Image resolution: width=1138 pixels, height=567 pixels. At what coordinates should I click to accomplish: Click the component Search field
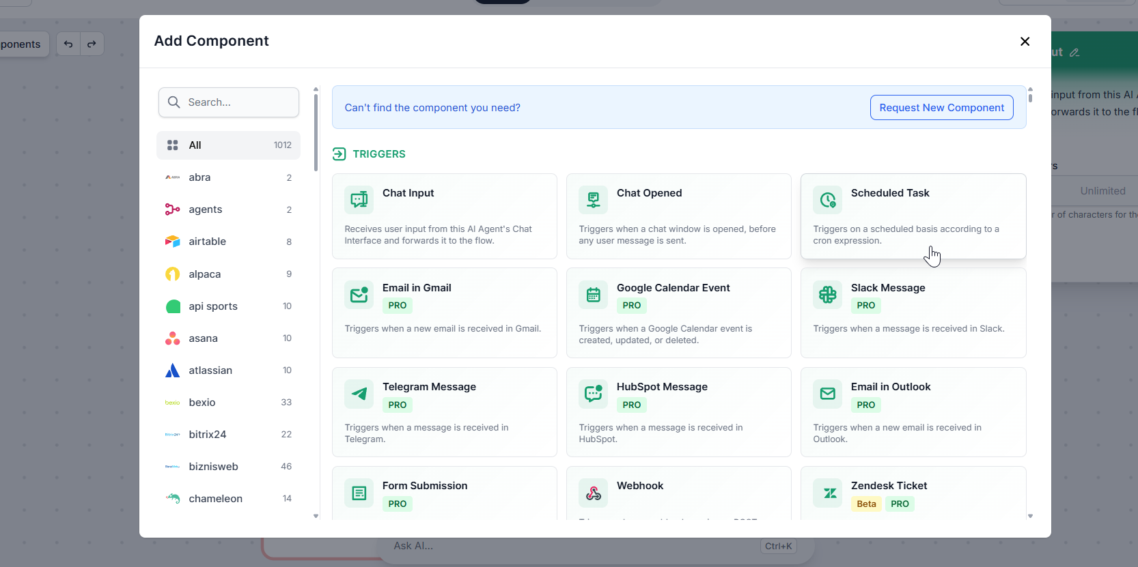tap(229, 102)
